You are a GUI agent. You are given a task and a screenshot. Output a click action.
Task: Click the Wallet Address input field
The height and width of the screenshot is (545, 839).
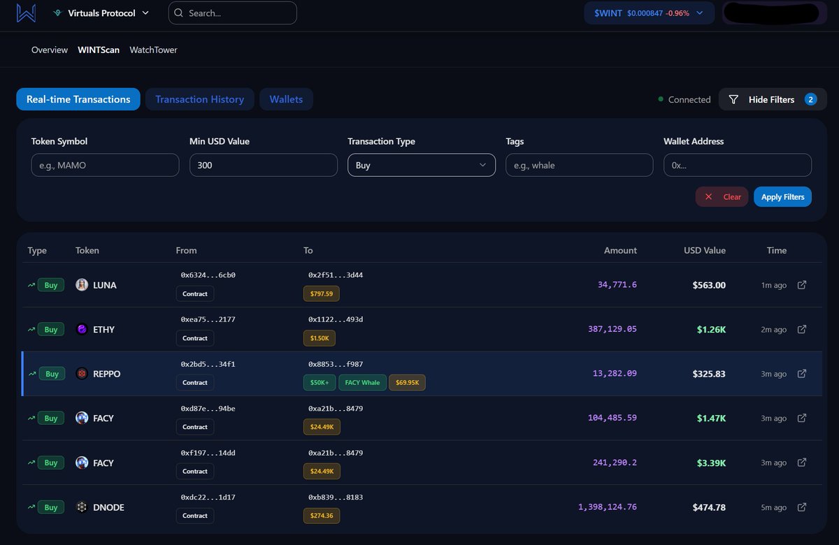[738, 165]
